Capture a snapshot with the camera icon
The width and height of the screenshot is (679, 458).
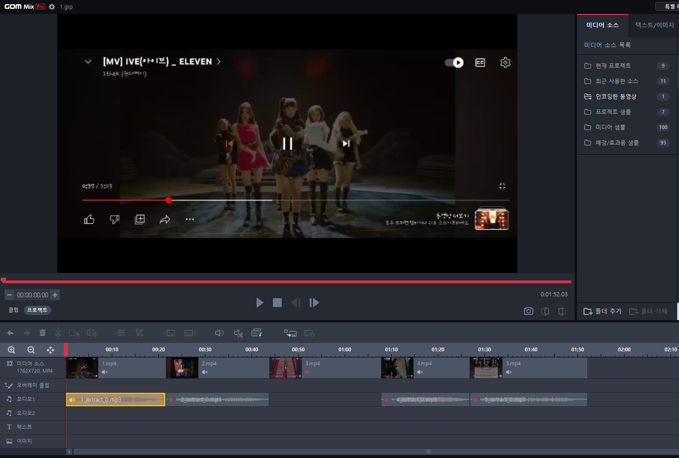tap(528, 311)
